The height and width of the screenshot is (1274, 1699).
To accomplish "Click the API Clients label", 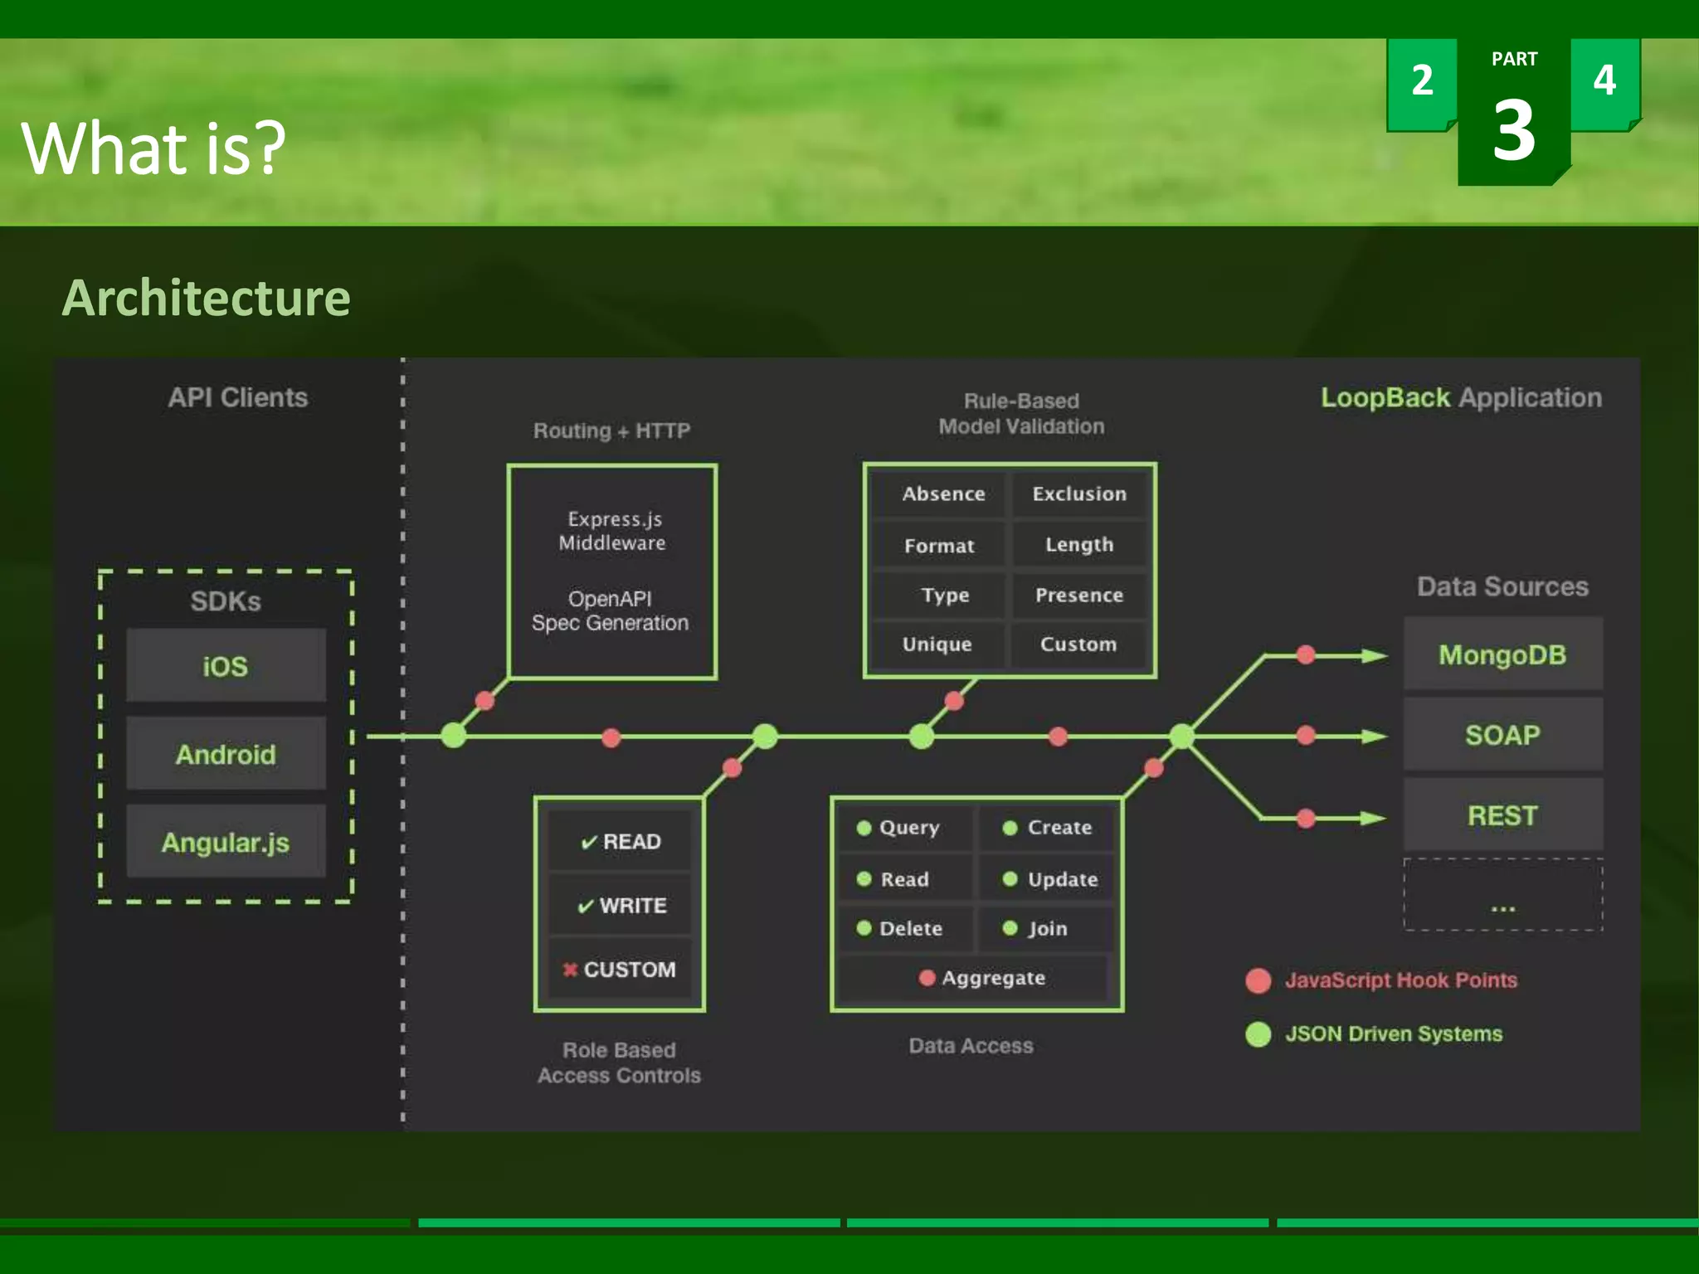I will 238,397.
